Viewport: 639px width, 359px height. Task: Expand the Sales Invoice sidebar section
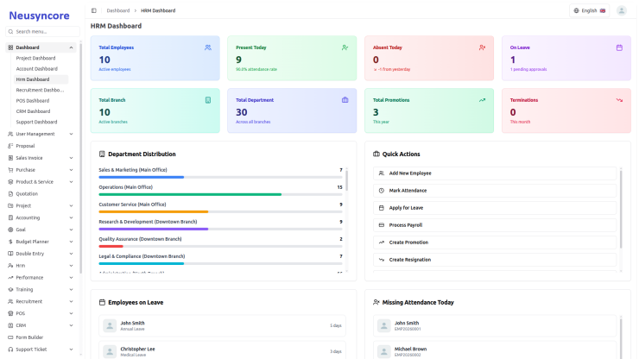pyautogui.click(x=41, y=158)
